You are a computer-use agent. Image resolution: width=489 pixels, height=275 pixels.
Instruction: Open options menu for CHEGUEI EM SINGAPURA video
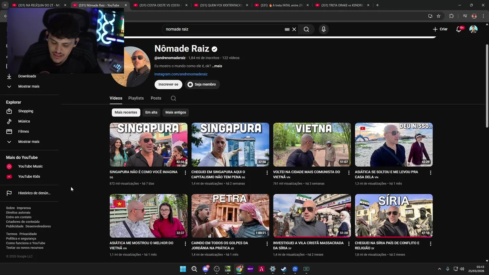(267, 173)
